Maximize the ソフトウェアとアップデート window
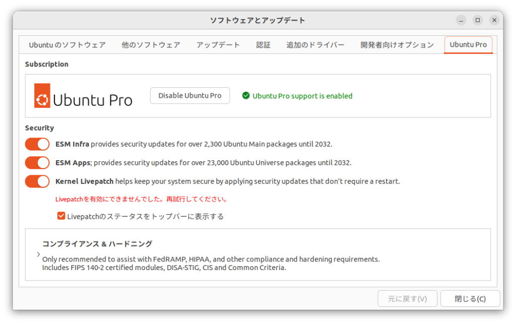The height and width of the screenshot is (324, 516). [478, 20]
